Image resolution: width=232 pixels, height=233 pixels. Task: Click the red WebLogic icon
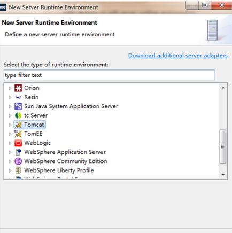[18, 143]
